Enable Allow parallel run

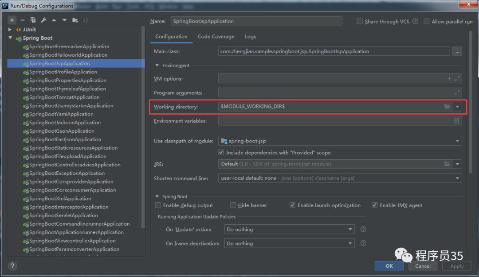coord(427,21)
